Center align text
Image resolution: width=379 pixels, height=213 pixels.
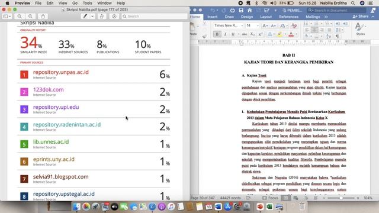(x=314, y=30)
